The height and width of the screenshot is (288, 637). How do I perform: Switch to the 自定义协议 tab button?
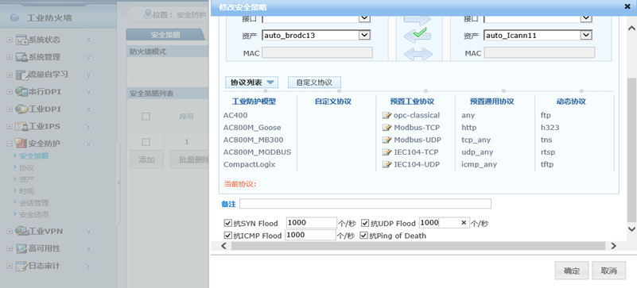pyautogui.click(x=314, y=83)
